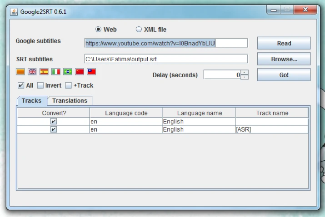
Task: Uncheck the All checkbox
Action: (20, 85)
